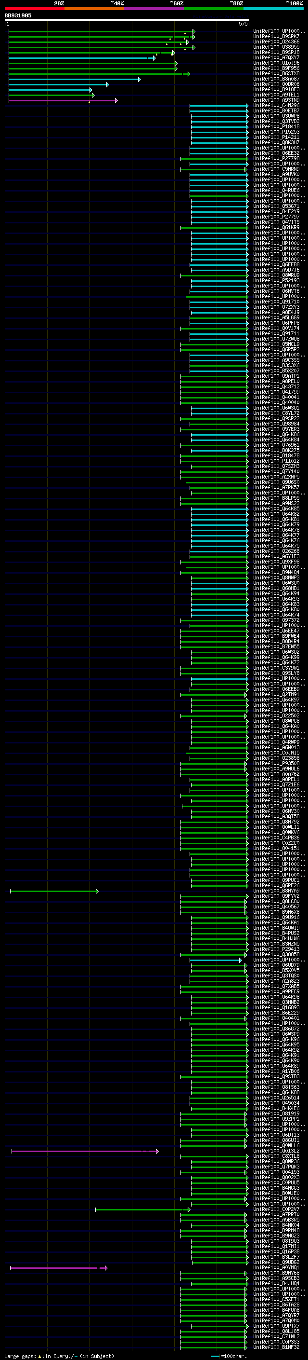Click the orange ~40% identity legend segment

(94, 9)
